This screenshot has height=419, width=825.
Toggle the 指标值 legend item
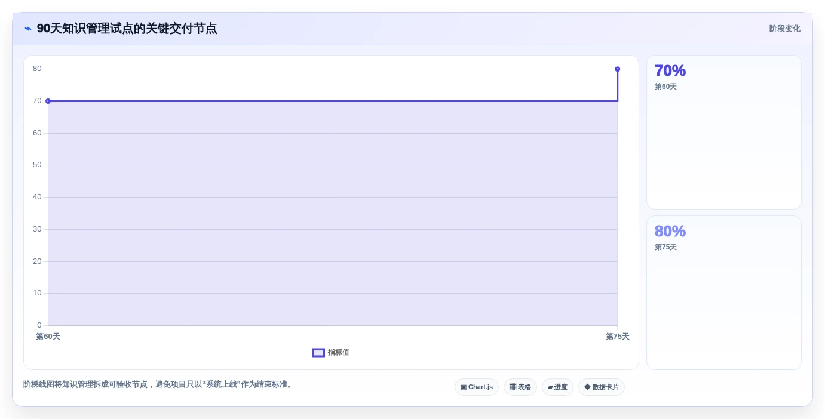tap(331, 353)
